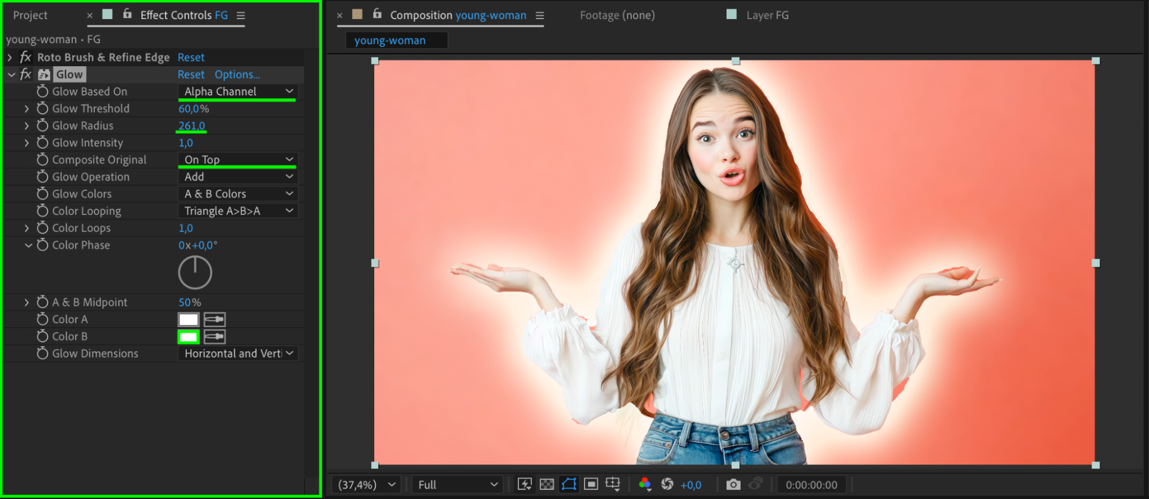Open the Composite Original dropdown
Screen dimensions: 1149x499
pyautogui.click(x=238, y=160)
